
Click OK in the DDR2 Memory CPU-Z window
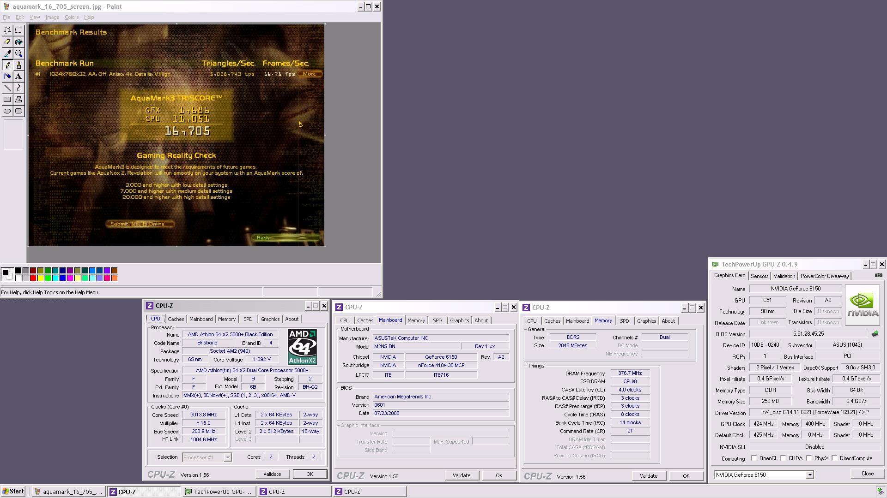tap(686, 476)
